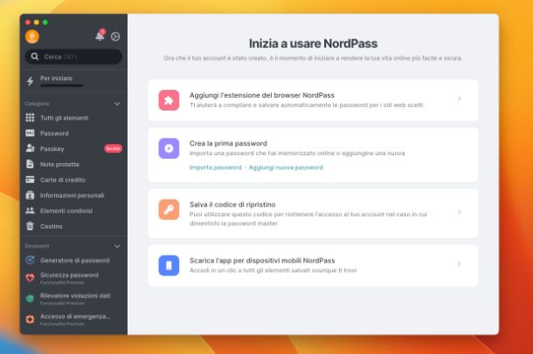Click the Carte di credito card icon
The image size is (533, 354).
point(30,180)
